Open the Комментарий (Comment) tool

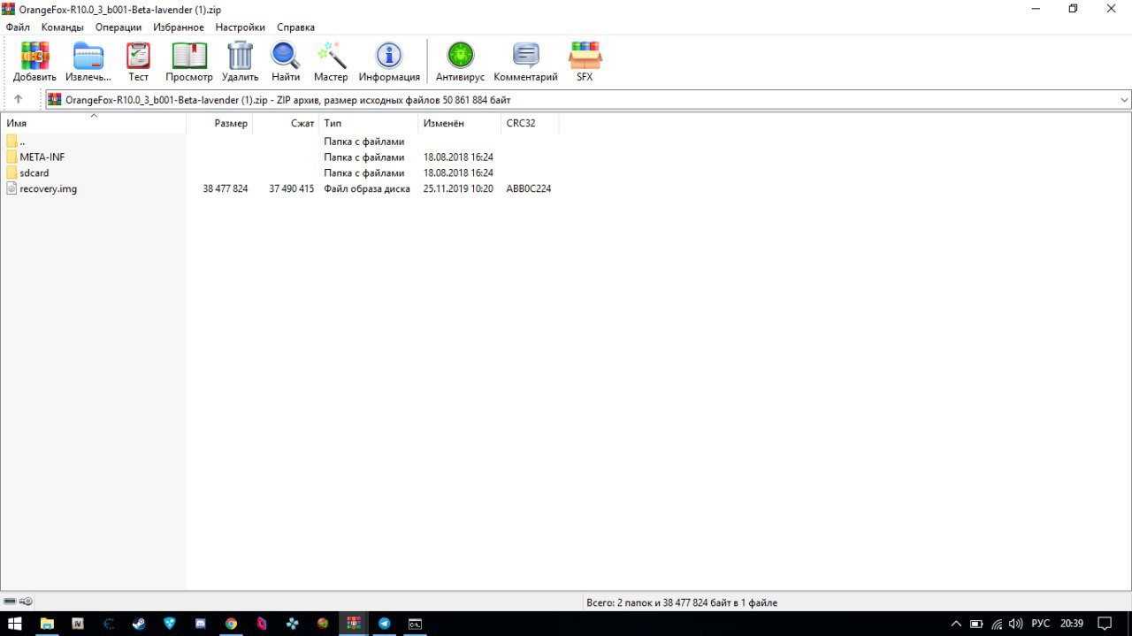pyautogui.click(x=525, y=61)
